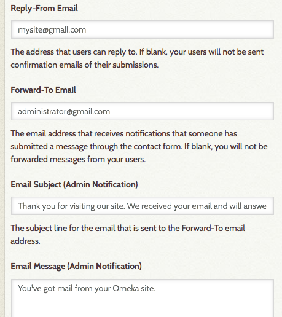This screenshot has height=317, width=282.
Task: Click the 'submitted a message through the contact form' line
Action: 139,146
